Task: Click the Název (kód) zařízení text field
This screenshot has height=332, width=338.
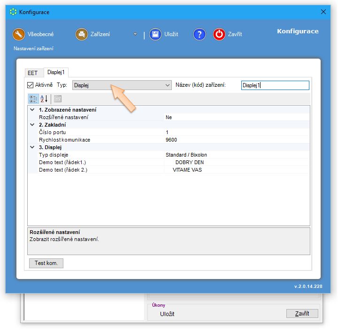Action: [275, 85]
